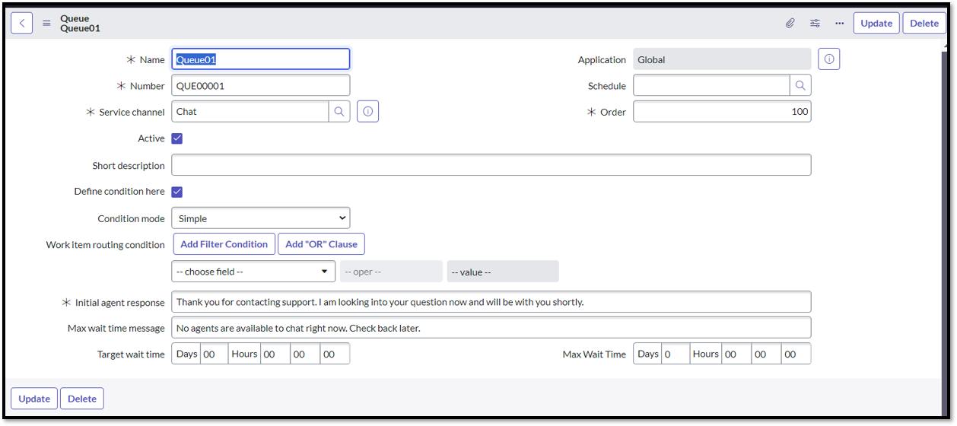This screenshot has width=957, height=426.
Task: Click Update button in the header
Action: [876, 23]
